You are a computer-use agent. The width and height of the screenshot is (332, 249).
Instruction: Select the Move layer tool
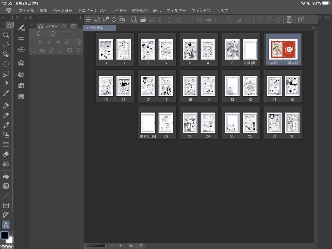6,64
